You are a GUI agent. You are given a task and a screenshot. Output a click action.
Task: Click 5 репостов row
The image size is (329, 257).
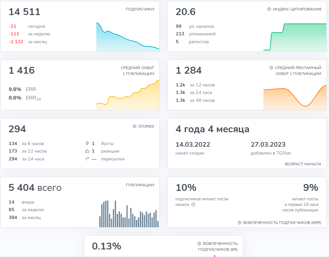click(192, 42)
